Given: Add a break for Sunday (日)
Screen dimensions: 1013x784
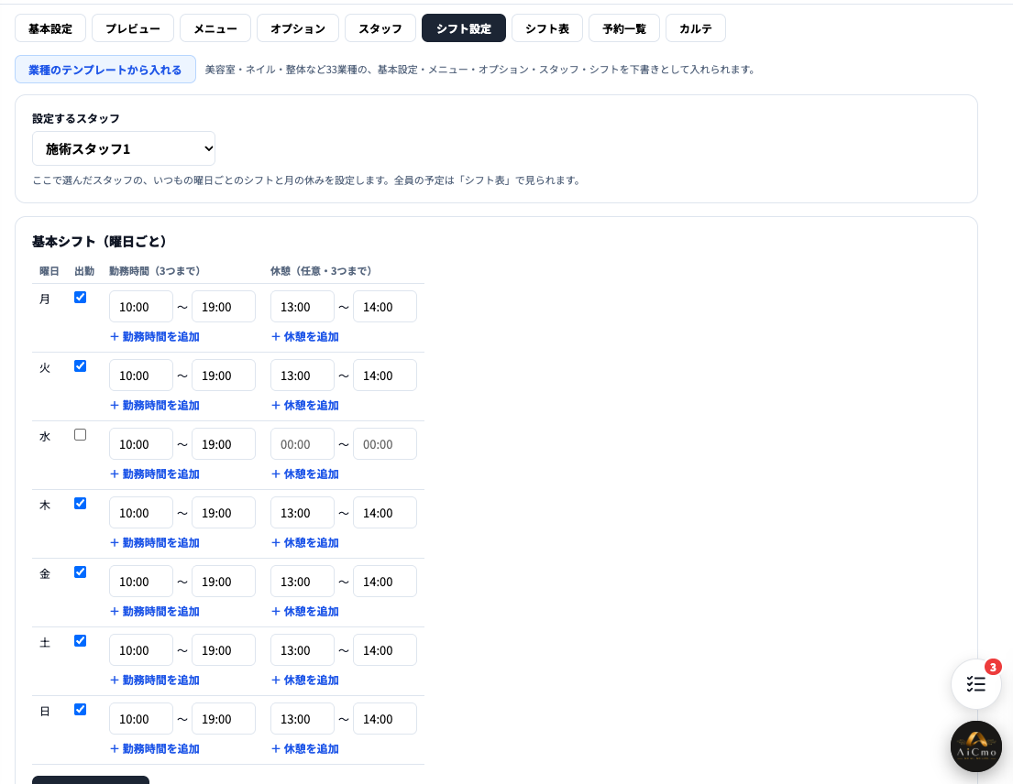Looking at the screenshot, I should (x=305, y=749).
